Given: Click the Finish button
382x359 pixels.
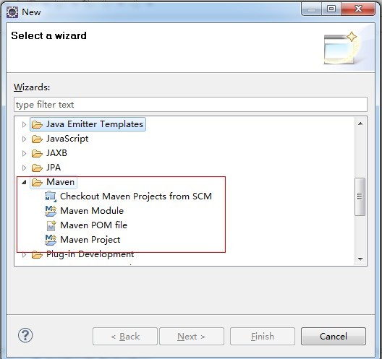Looking at the screenshot, I should tap(263, 337).
